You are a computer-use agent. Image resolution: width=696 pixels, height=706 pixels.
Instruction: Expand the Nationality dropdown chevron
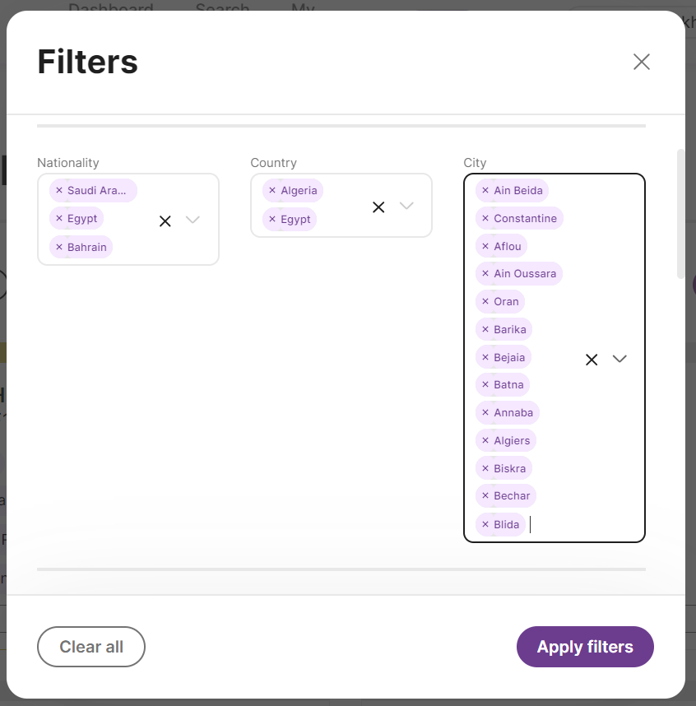193,220
